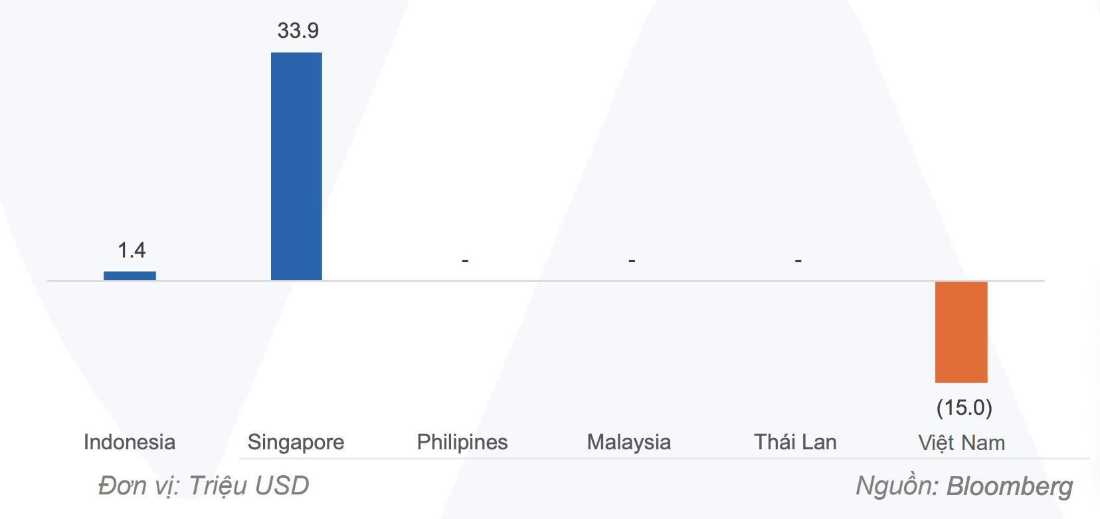Screen dimensions: 1100x519
Task: Select the (15.0) value label
Action: (x=964, y=407)
